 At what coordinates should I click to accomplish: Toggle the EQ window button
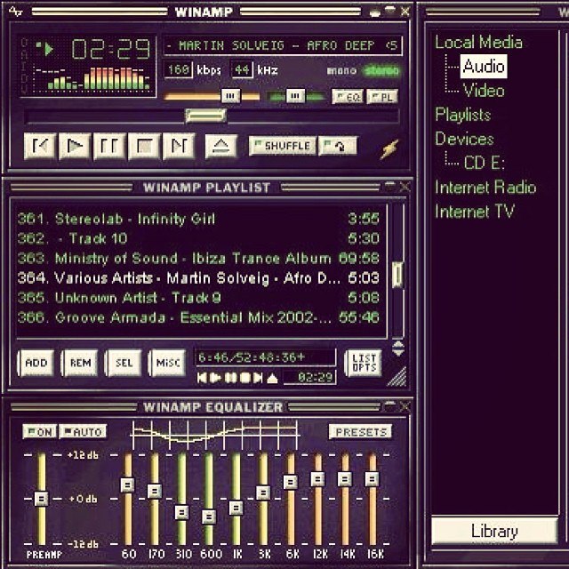(x=348, y=97)
